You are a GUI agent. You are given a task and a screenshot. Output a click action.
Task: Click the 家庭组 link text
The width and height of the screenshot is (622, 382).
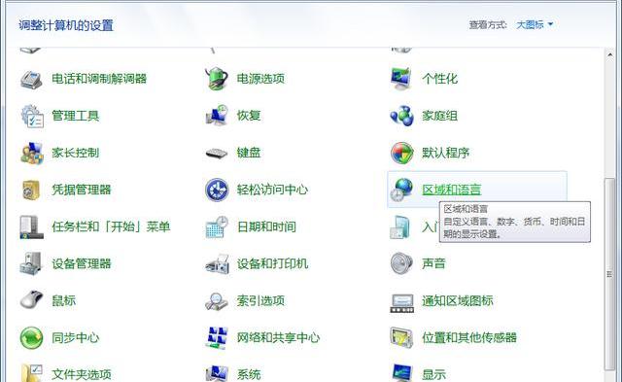(439, 116)
